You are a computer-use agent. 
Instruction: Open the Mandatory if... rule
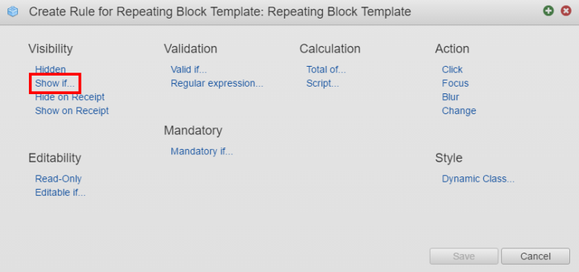coord(202,151)
